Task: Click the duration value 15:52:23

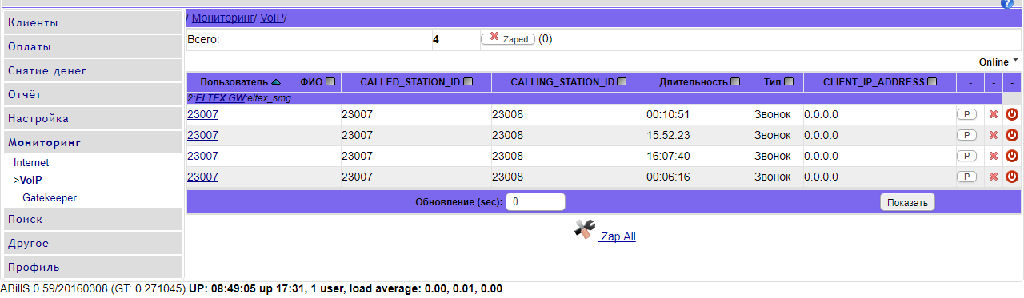Action: [668, 135]
